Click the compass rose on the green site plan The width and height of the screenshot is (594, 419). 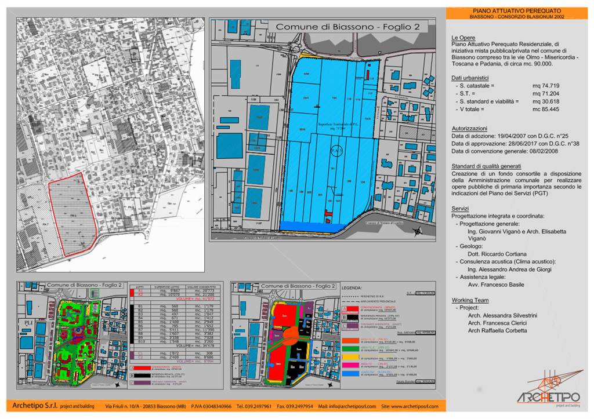118,385
